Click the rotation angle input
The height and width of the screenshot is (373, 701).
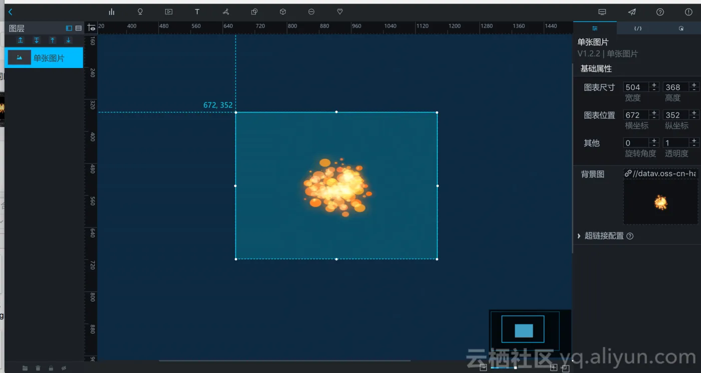click(x=636, y=143)
